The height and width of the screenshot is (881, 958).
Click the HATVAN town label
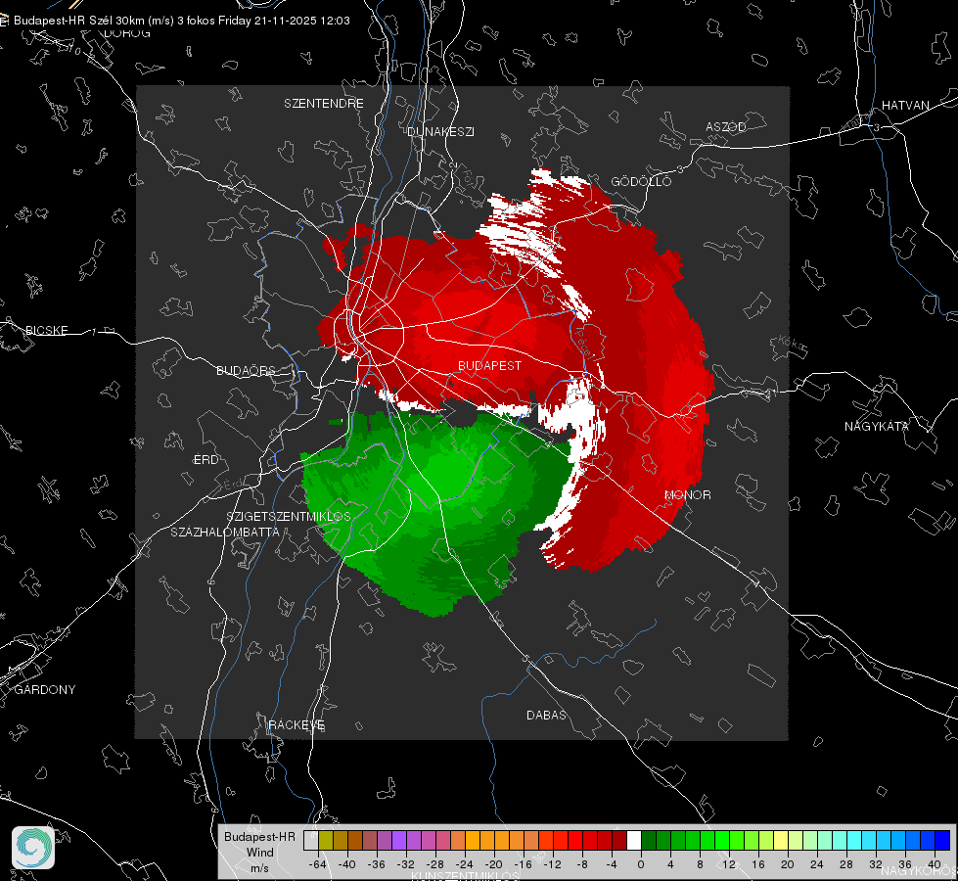905,105
